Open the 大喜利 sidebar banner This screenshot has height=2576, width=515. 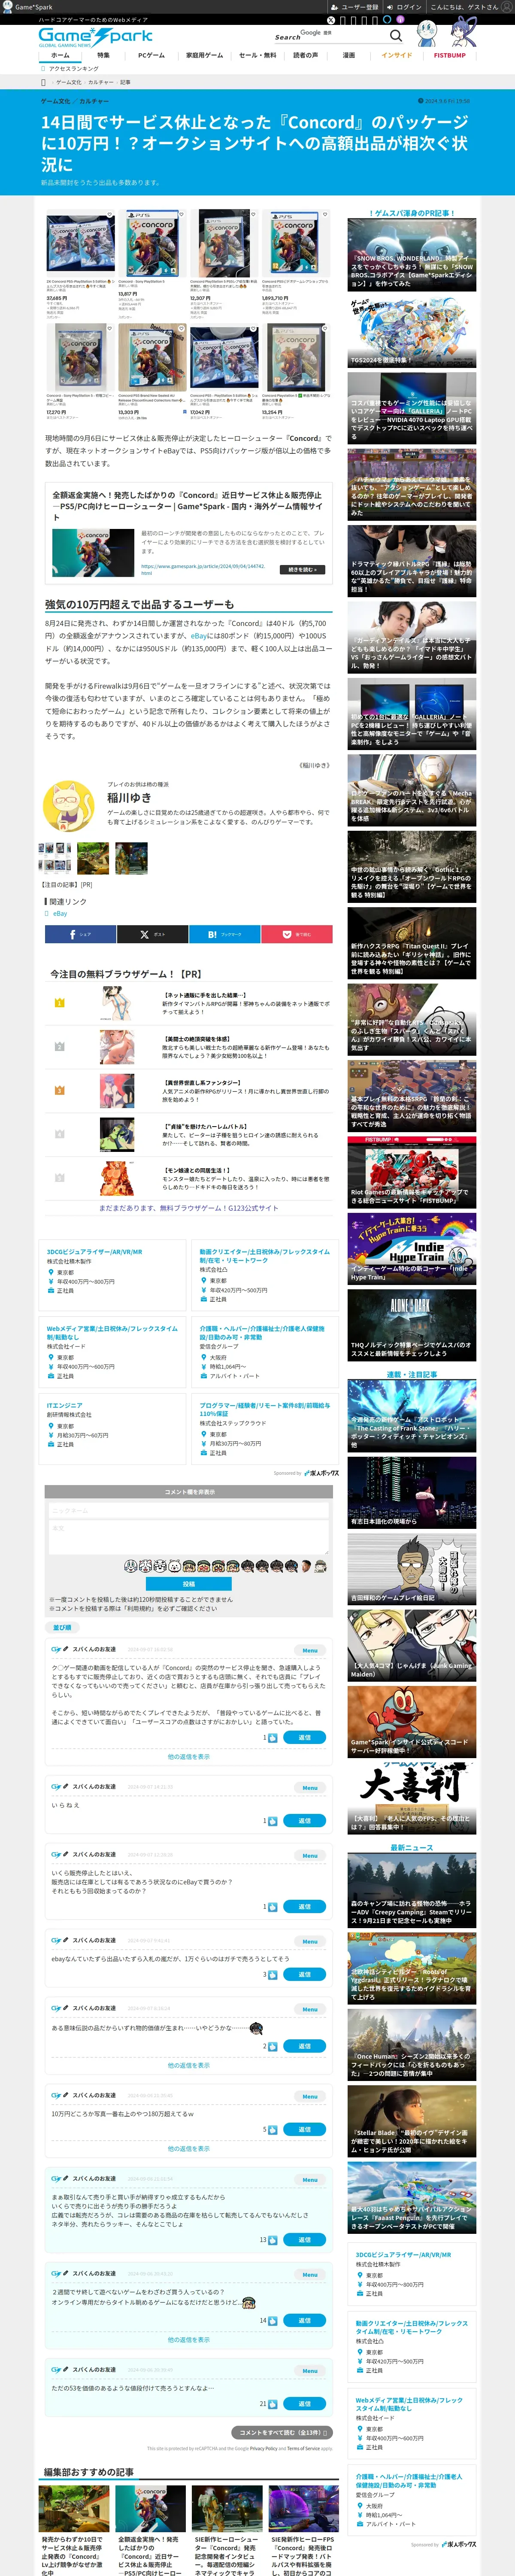(412, 1798)
